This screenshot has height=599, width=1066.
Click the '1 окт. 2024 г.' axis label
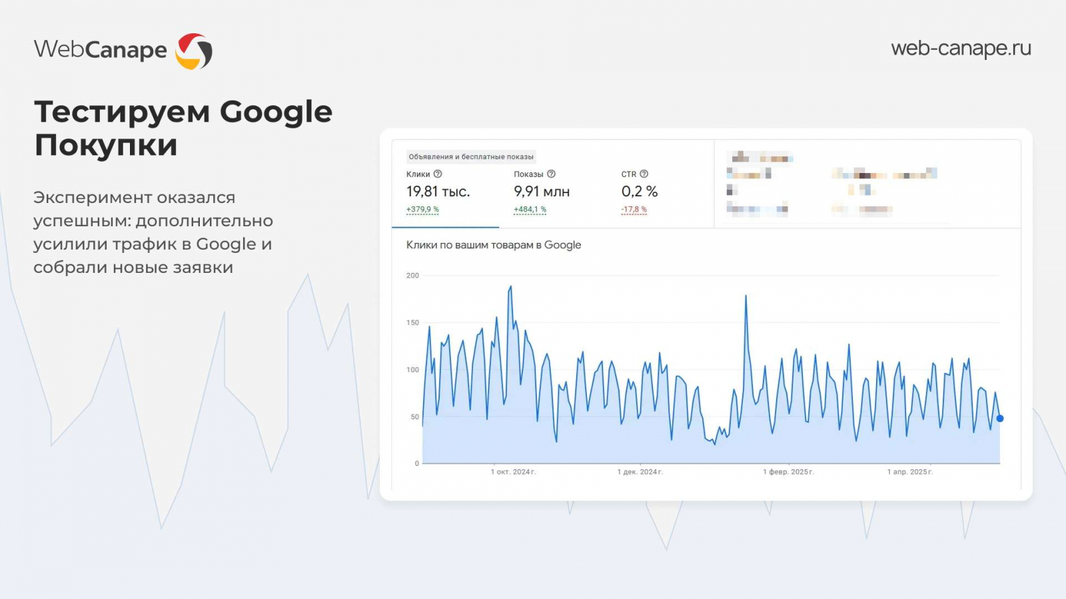(x=513, y=472)
